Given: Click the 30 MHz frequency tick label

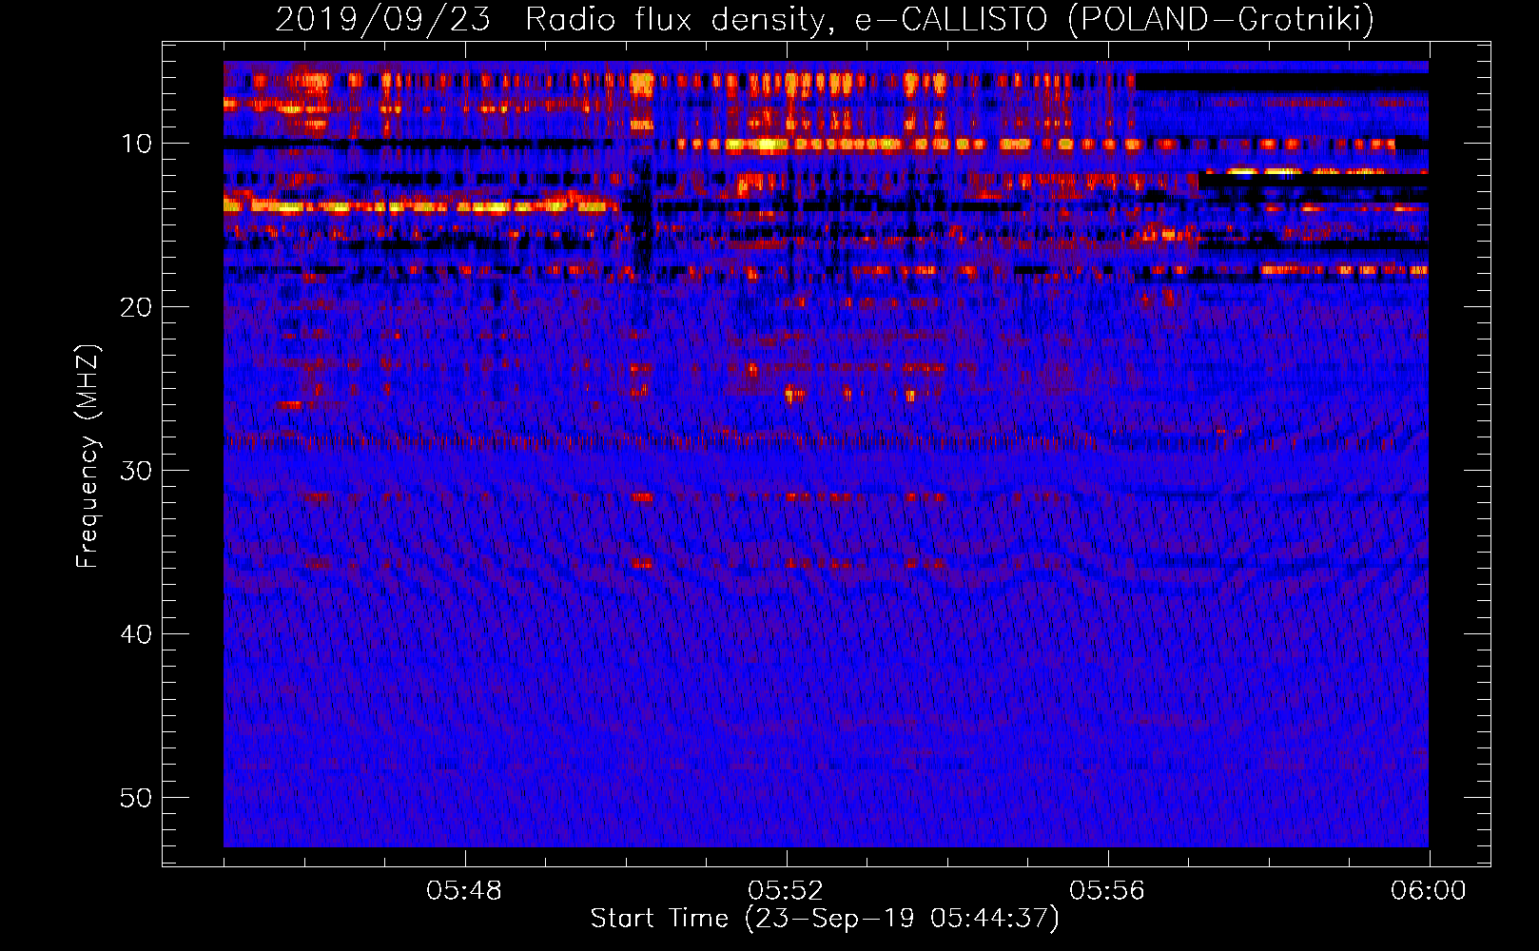Looking at the screenshot, I should 137,471.
